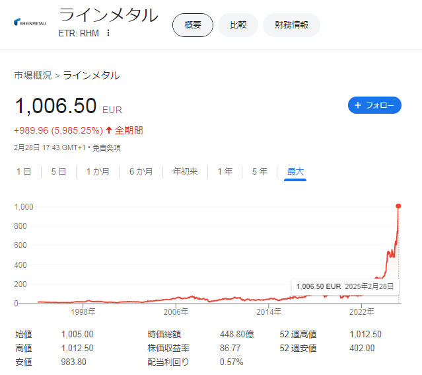
Task: Open the 免責条項 disclaimer link
Action: click(106, 147)
